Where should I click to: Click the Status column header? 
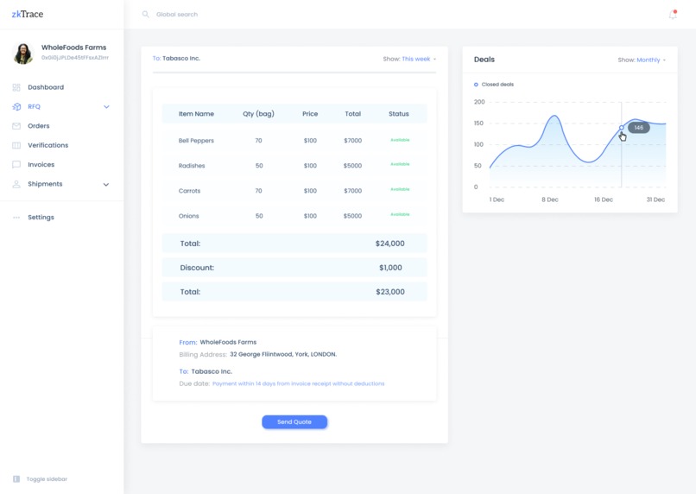(x=399, y=114)
